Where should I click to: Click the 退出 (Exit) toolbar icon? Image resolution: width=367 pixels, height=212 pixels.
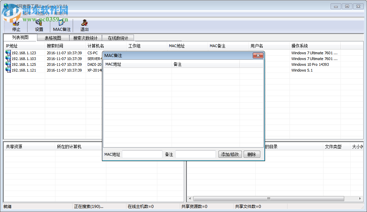pos(84,25)
